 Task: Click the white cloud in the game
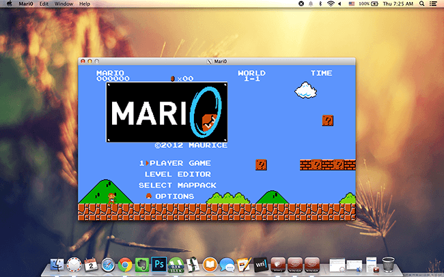(305, 90)
